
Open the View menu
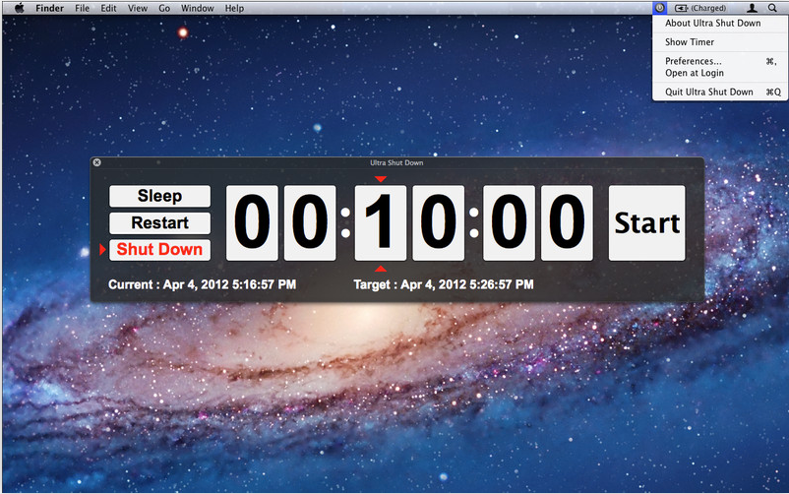tap(138, 8)
